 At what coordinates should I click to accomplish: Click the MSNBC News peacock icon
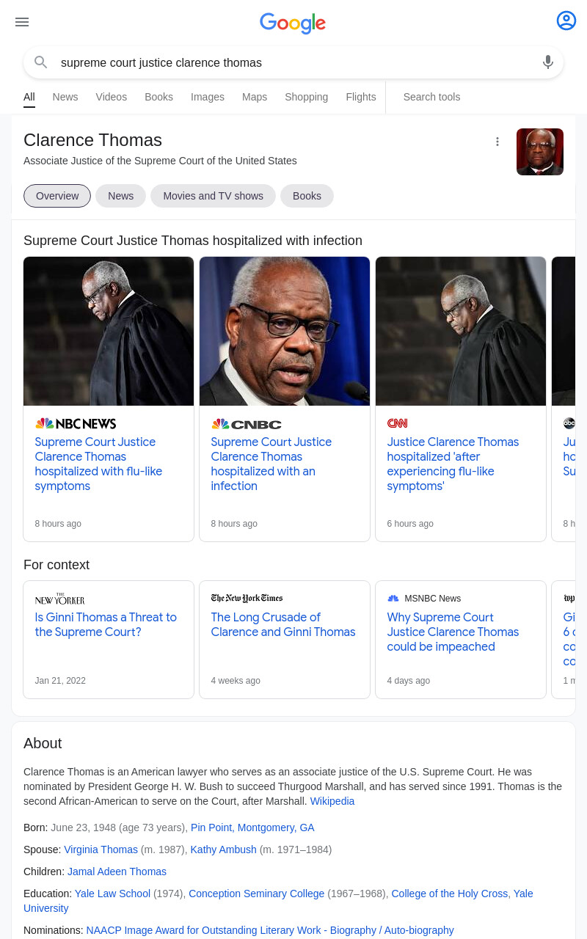[x=393, y=599]
